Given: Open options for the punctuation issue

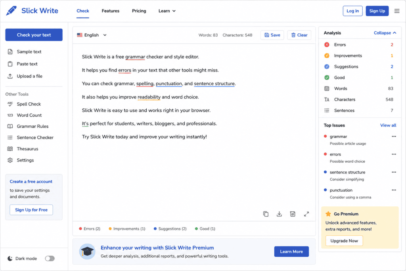Looking at the screenshot, I should (x=394, y=190).
